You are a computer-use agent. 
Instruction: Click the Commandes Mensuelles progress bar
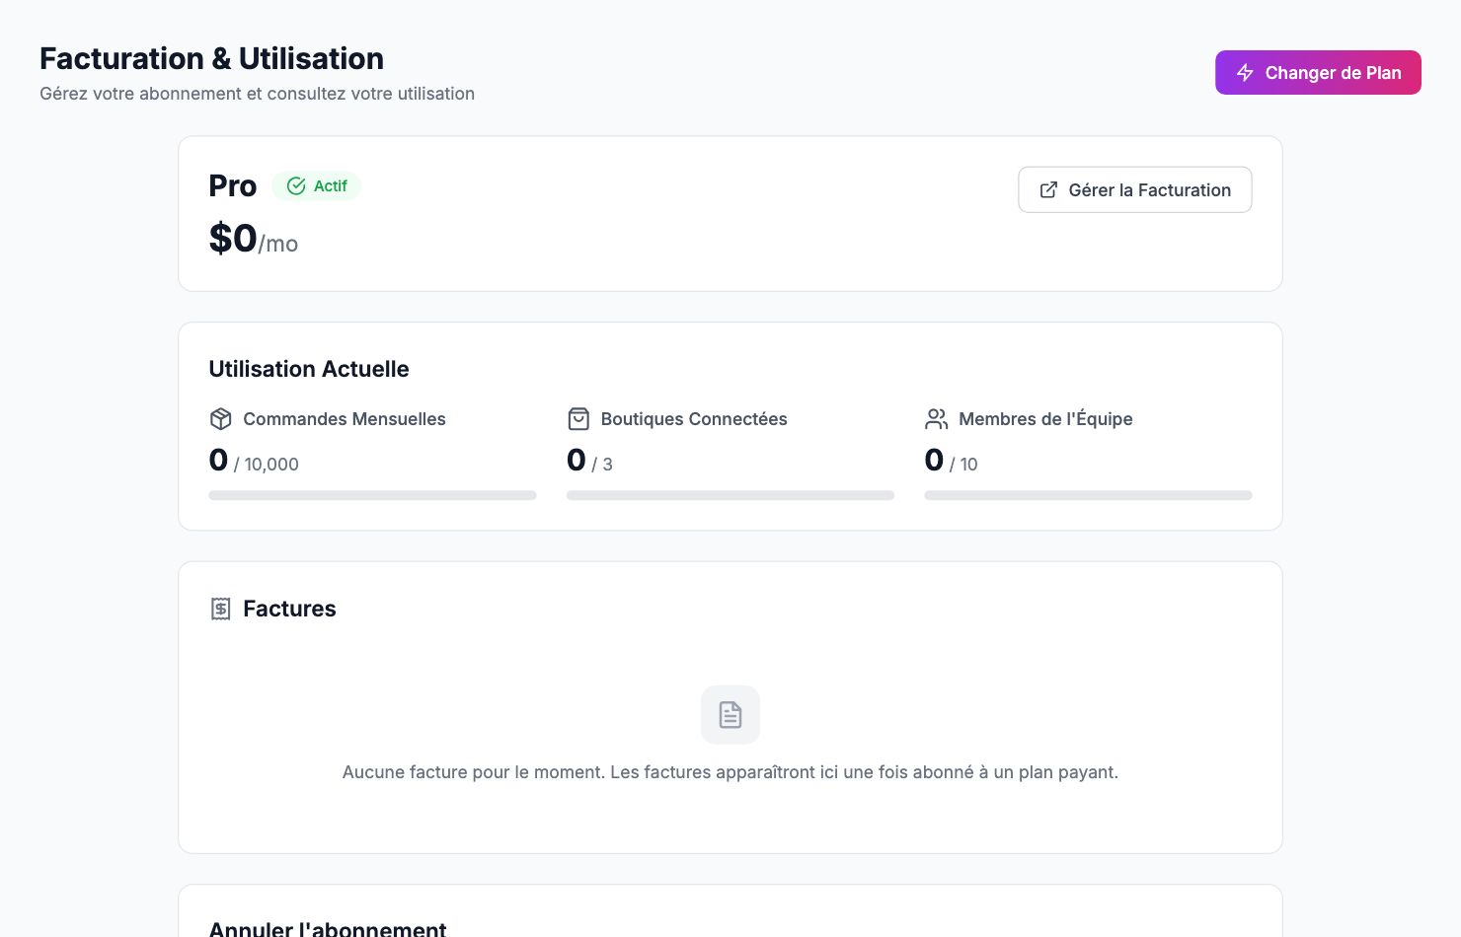(x=372, y=495)
